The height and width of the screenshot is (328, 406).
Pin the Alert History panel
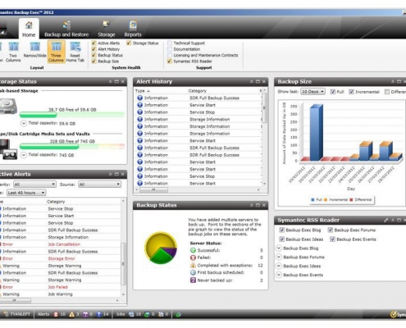tap(251, 82)
